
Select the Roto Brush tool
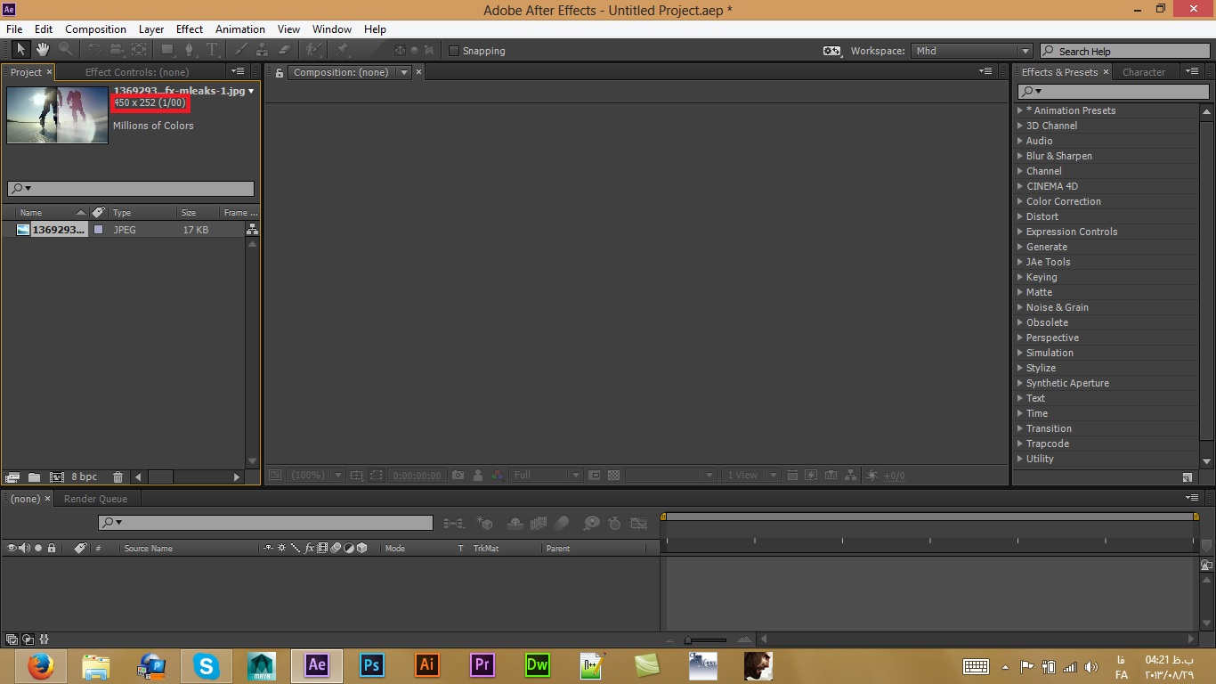(314, 50)
